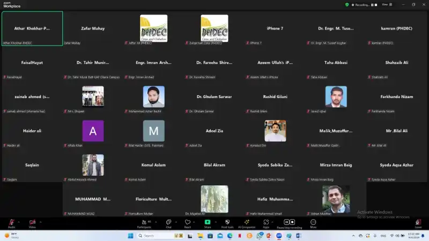Open Host tools shield icon
The width and height of the screenshot is (429, 241).
click(227, 222)
